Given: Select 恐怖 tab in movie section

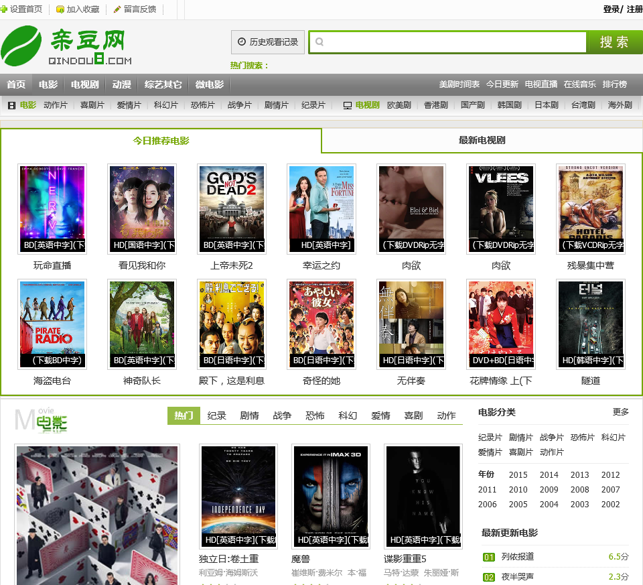Looking at the screenshot, I should 315,415.
